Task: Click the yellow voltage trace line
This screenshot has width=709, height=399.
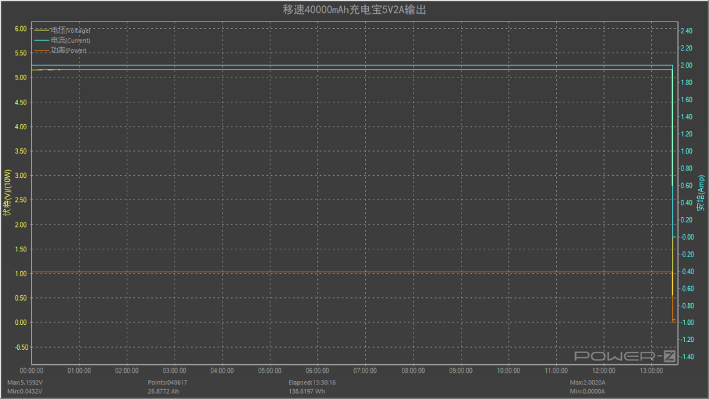Action: pos(353,70)
